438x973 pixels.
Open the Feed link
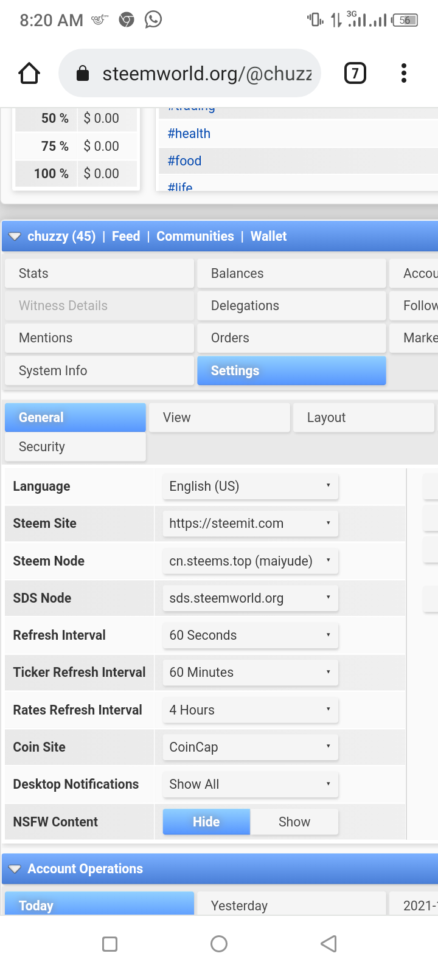(126, 237)
